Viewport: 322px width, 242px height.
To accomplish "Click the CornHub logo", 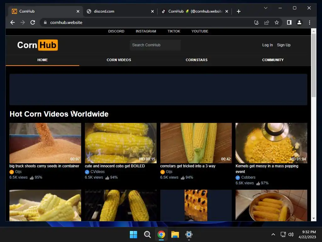I will click(x=38, y=45).
